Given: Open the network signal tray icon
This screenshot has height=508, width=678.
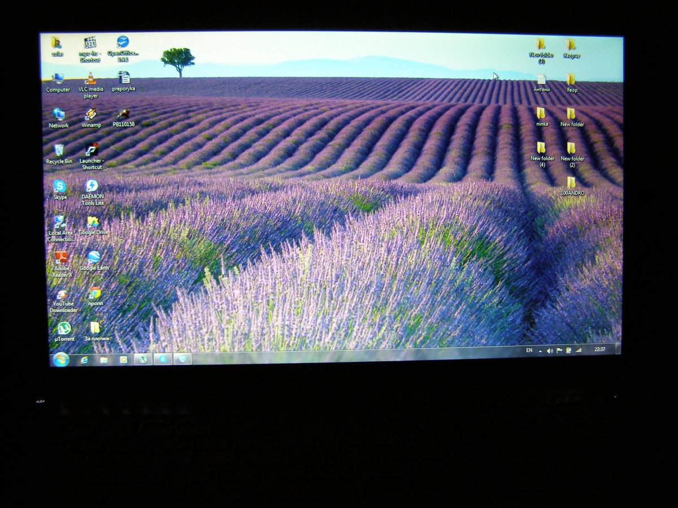Looking at the screenshot, I should 578,350.
